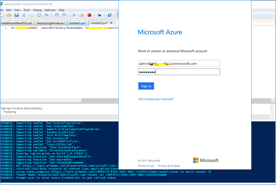Image resolution: width=276 pixels, height=185 pixels.
Task: Click the Importing function 'Get-AzureURIs' line
Action: click(x=38, y=159)
